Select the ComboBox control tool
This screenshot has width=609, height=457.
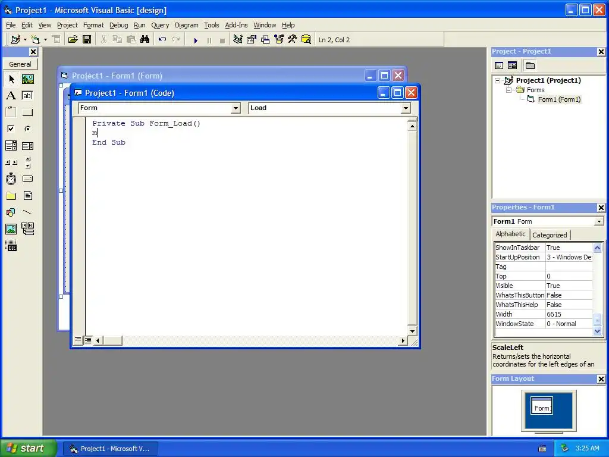(11, 146)
